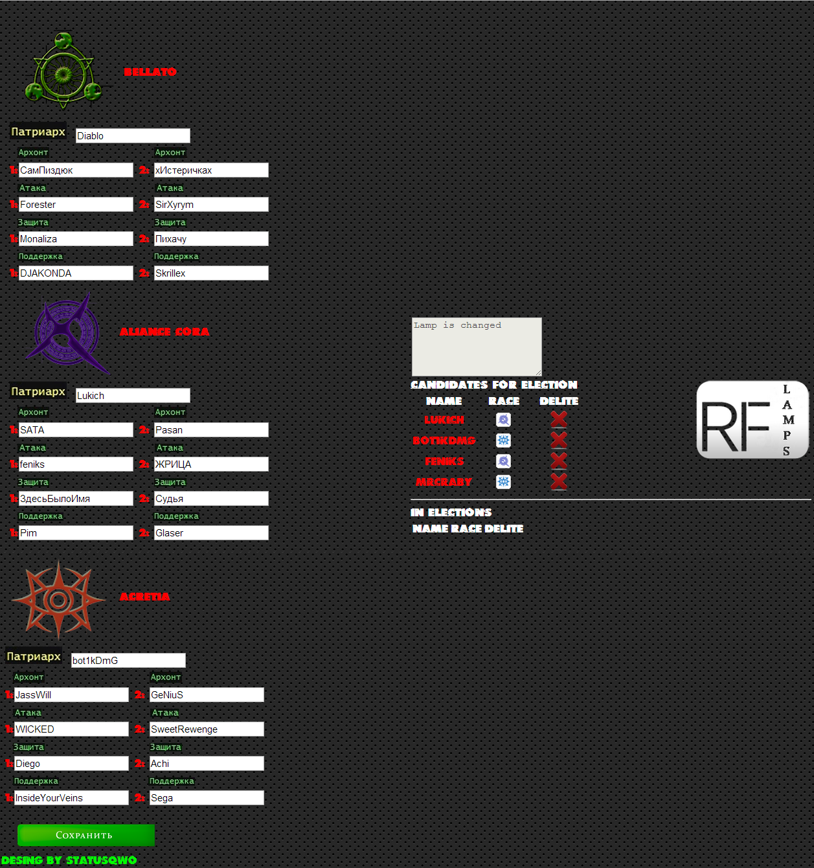Focus Cora Патриарх field with Lukich

coord(133,395)
